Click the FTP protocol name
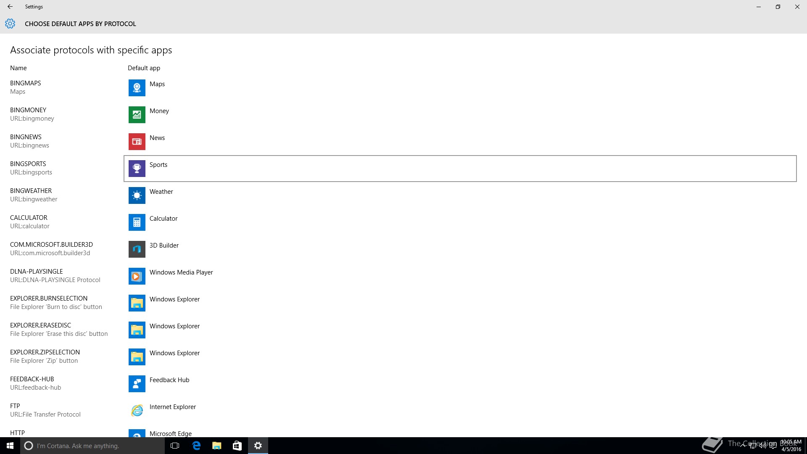 [x=15, y=406]
